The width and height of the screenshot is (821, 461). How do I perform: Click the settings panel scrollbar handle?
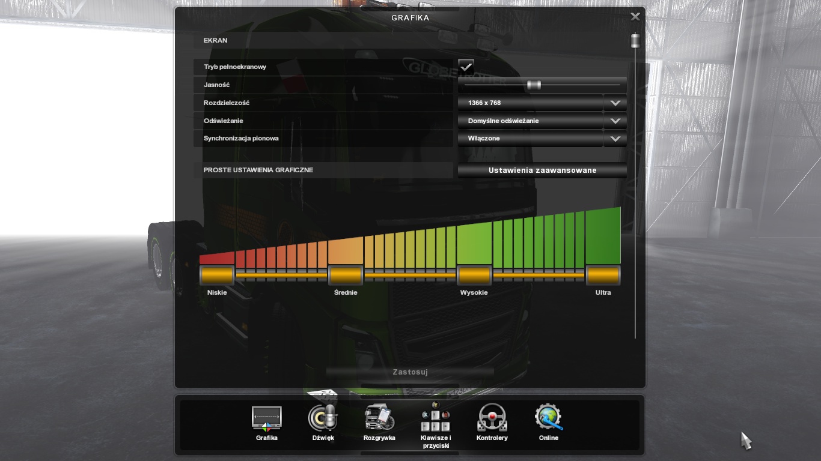635,41
